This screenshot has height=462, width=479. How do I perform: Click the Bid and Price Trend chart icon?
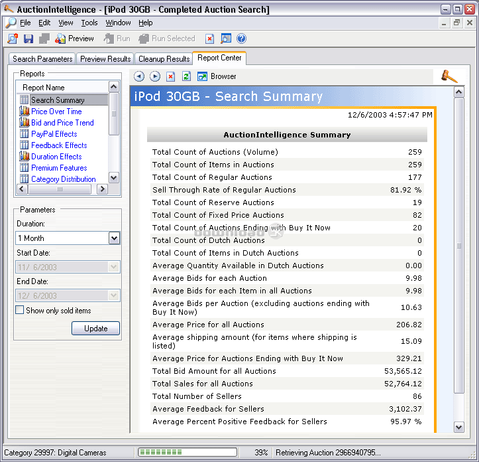[x=24, y=122]
